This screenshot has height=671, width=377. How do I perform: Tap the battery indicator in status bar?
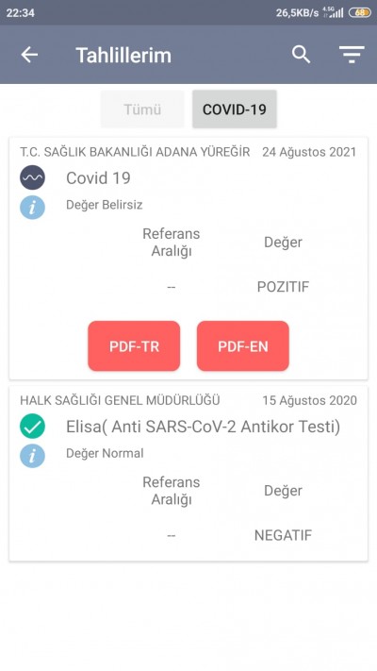pyautogui.click(x=360, y=12)
